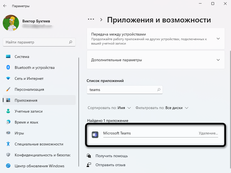
Task: Click the paintbrush Персонализация icon
Action: 8,89
